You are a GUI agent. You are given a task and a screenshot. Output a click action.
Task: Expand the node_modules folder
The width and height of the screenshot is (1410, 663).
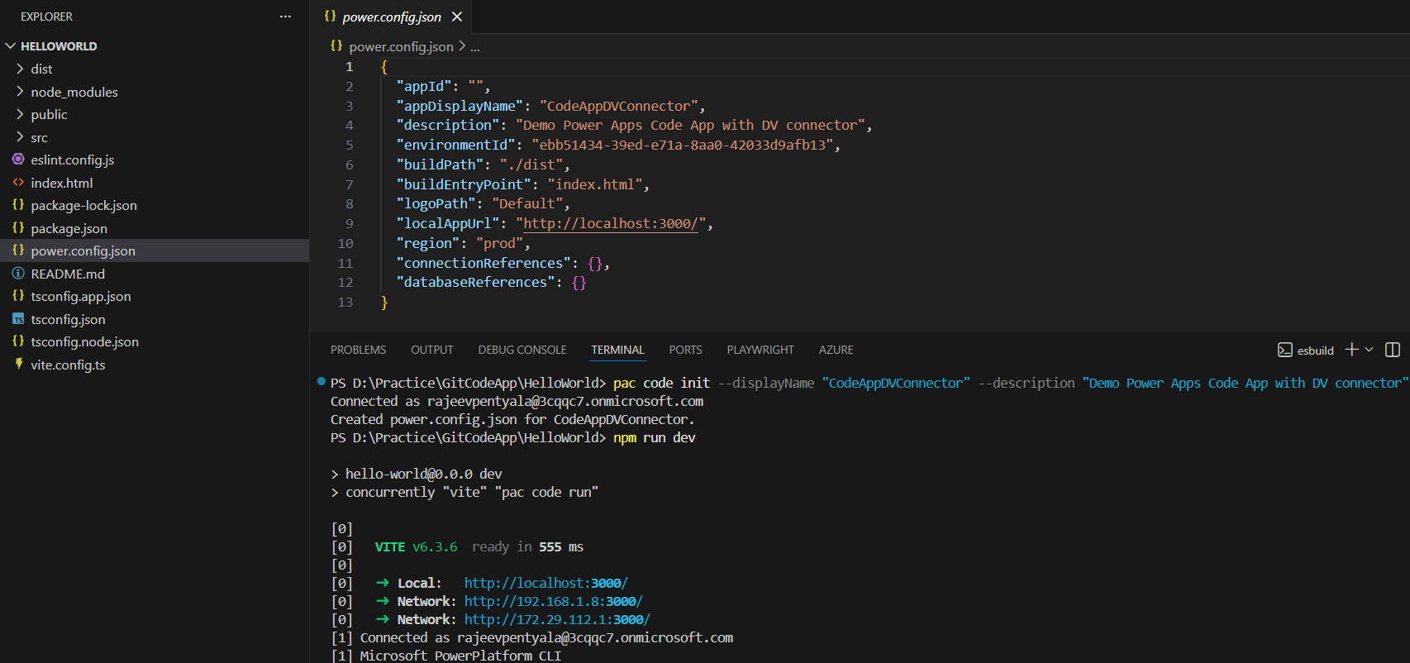74,92
